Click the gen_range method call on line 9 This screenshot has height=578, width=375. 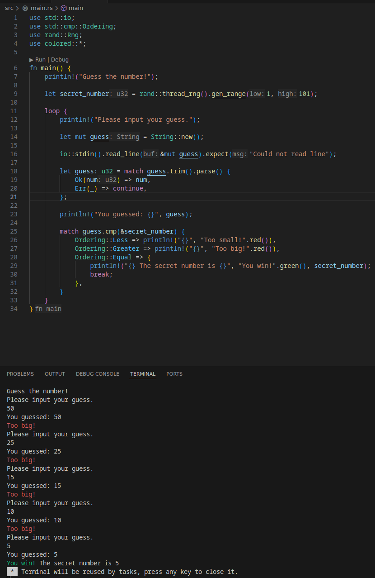coord(228,94)
